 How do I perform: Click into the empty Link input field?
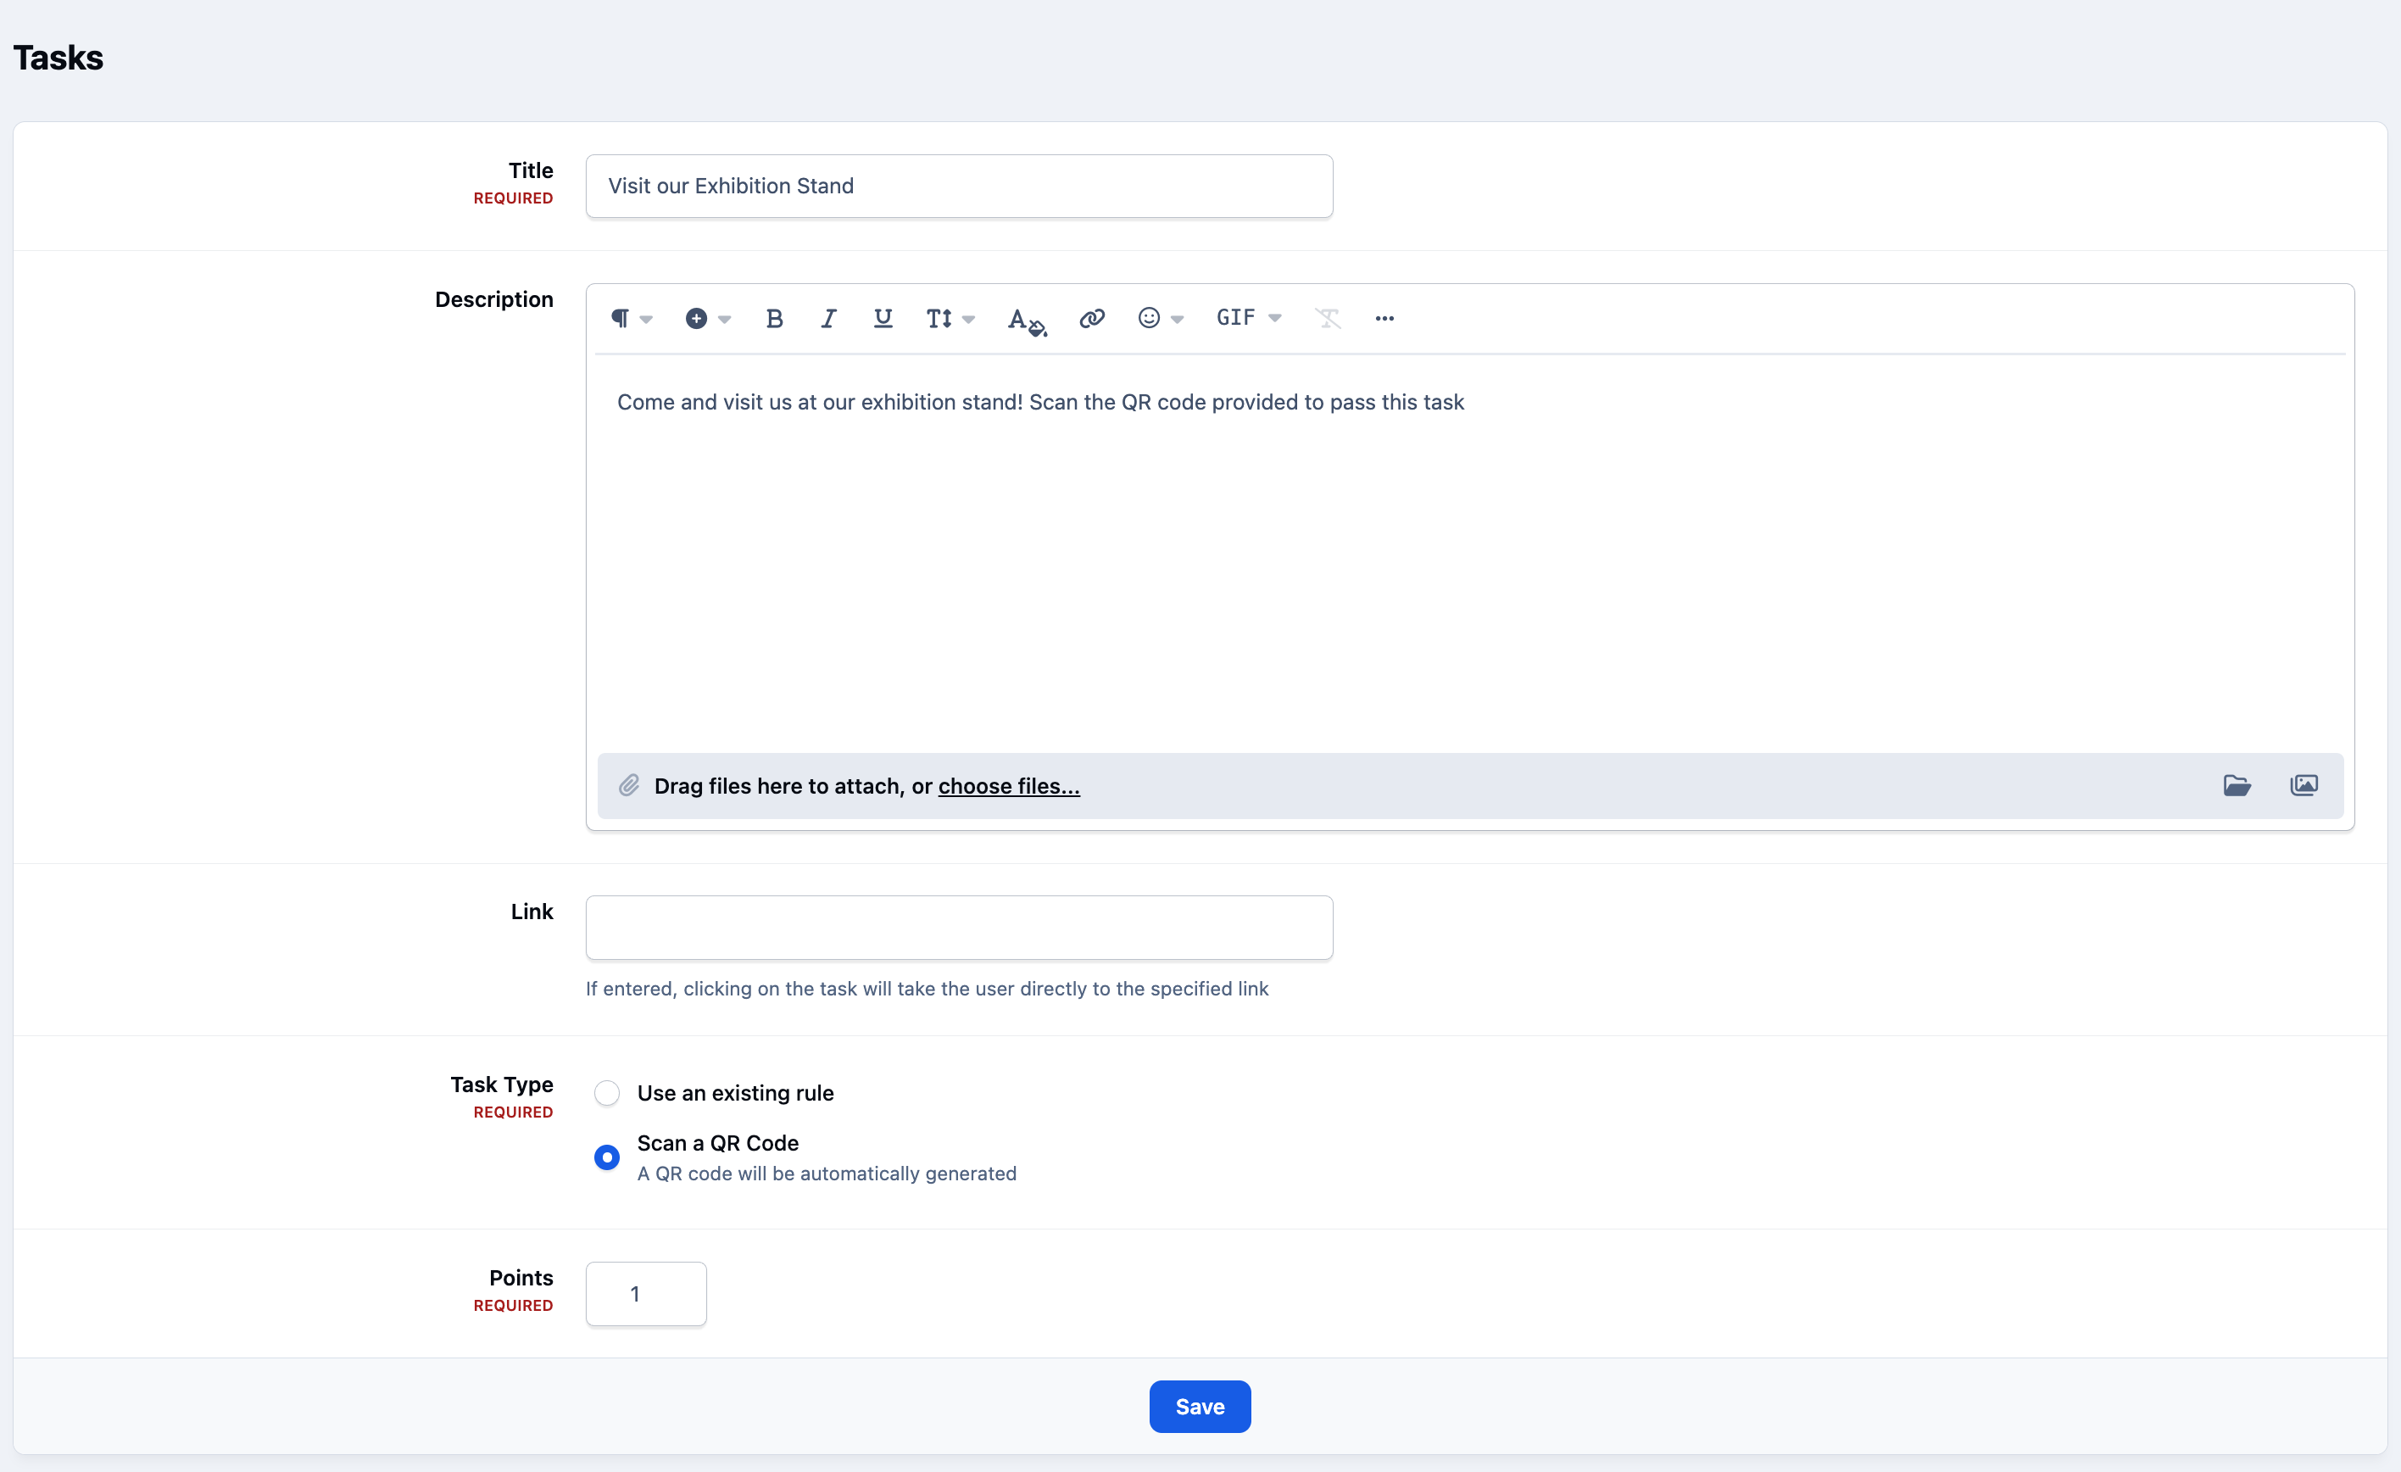(x=959, y=927)
